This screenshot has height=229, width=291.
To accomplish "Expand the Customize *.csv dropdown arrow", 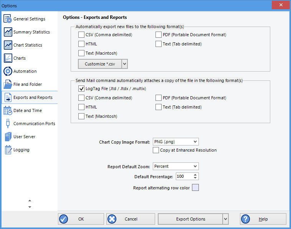I will point(124,64).
